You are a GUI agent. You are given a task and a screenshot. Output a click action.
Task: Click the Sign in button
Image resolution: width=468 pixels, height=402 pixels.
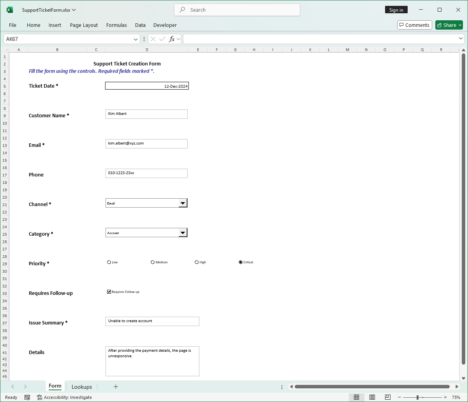396,9
